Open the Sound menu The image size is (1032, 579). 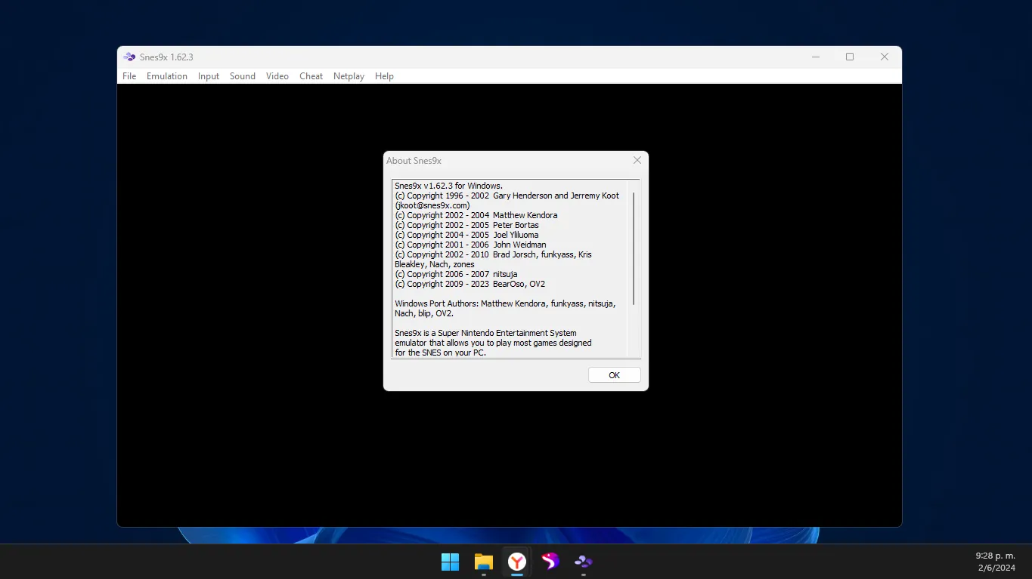pos(243,76)
